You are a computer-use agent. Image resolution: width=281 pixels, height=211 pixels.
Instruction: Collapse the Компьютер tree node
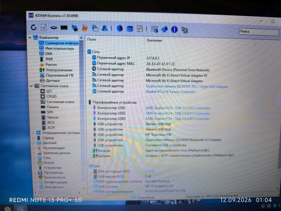(30, 37)
